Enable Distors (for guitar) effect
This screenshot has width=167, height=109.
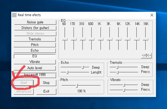(x=35, y=28)
